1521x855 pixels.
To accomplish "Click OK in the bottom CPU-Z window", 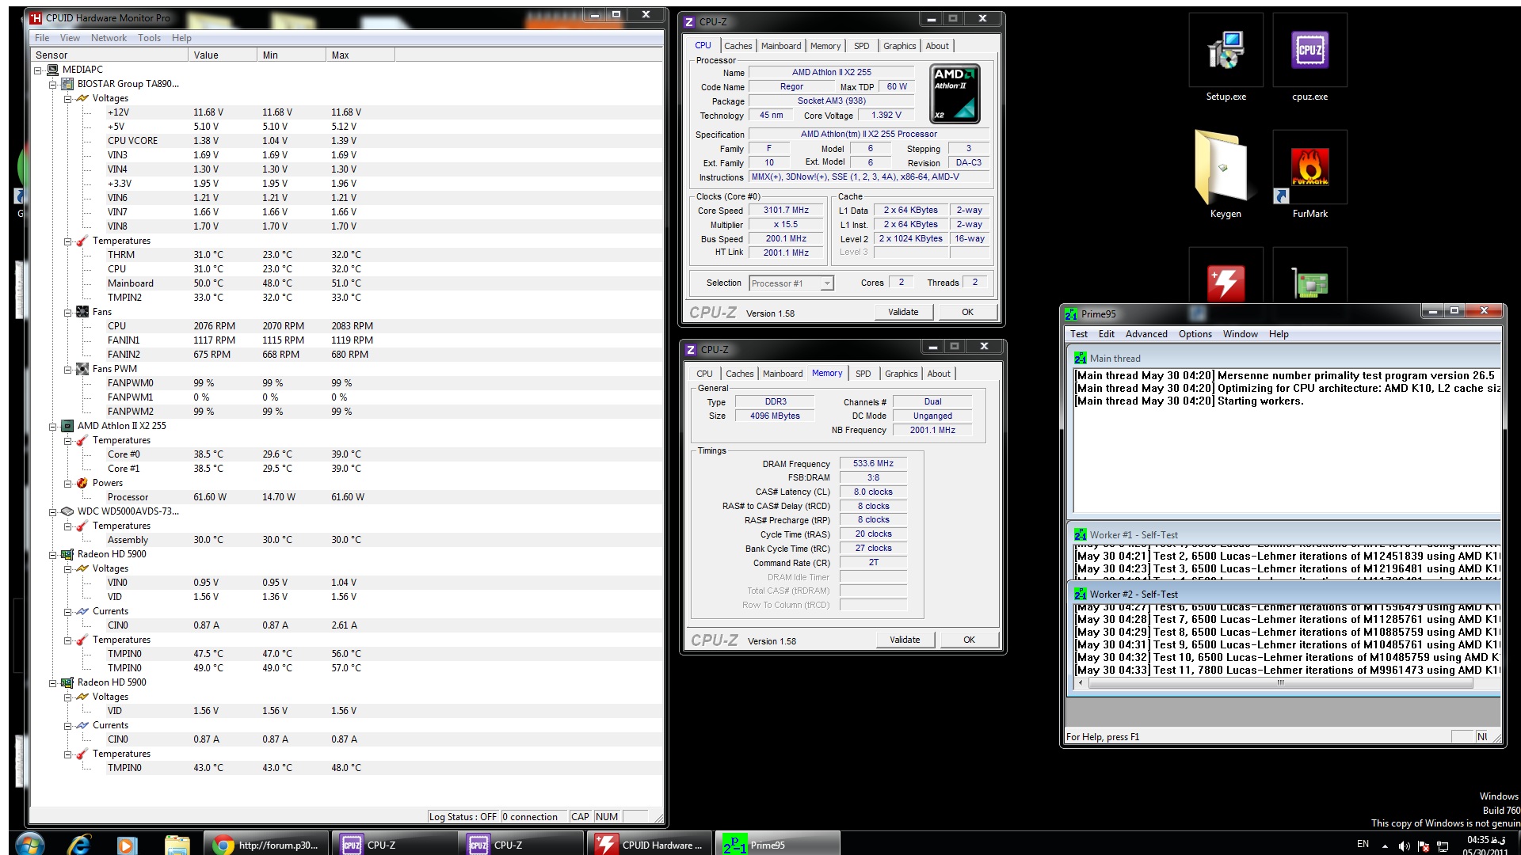I will [969, 640].
